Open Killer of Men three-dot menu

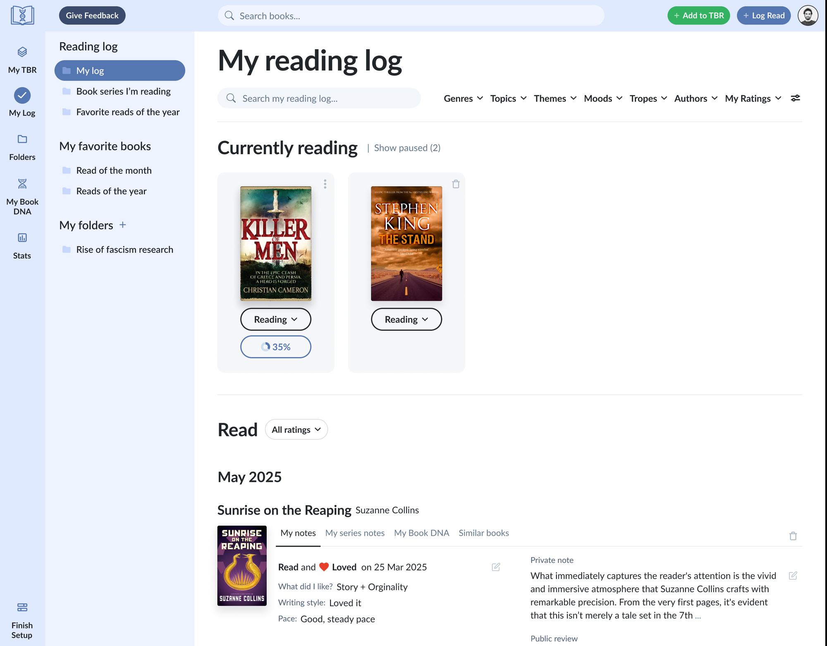pyautogui.click(x=325, y=184)
